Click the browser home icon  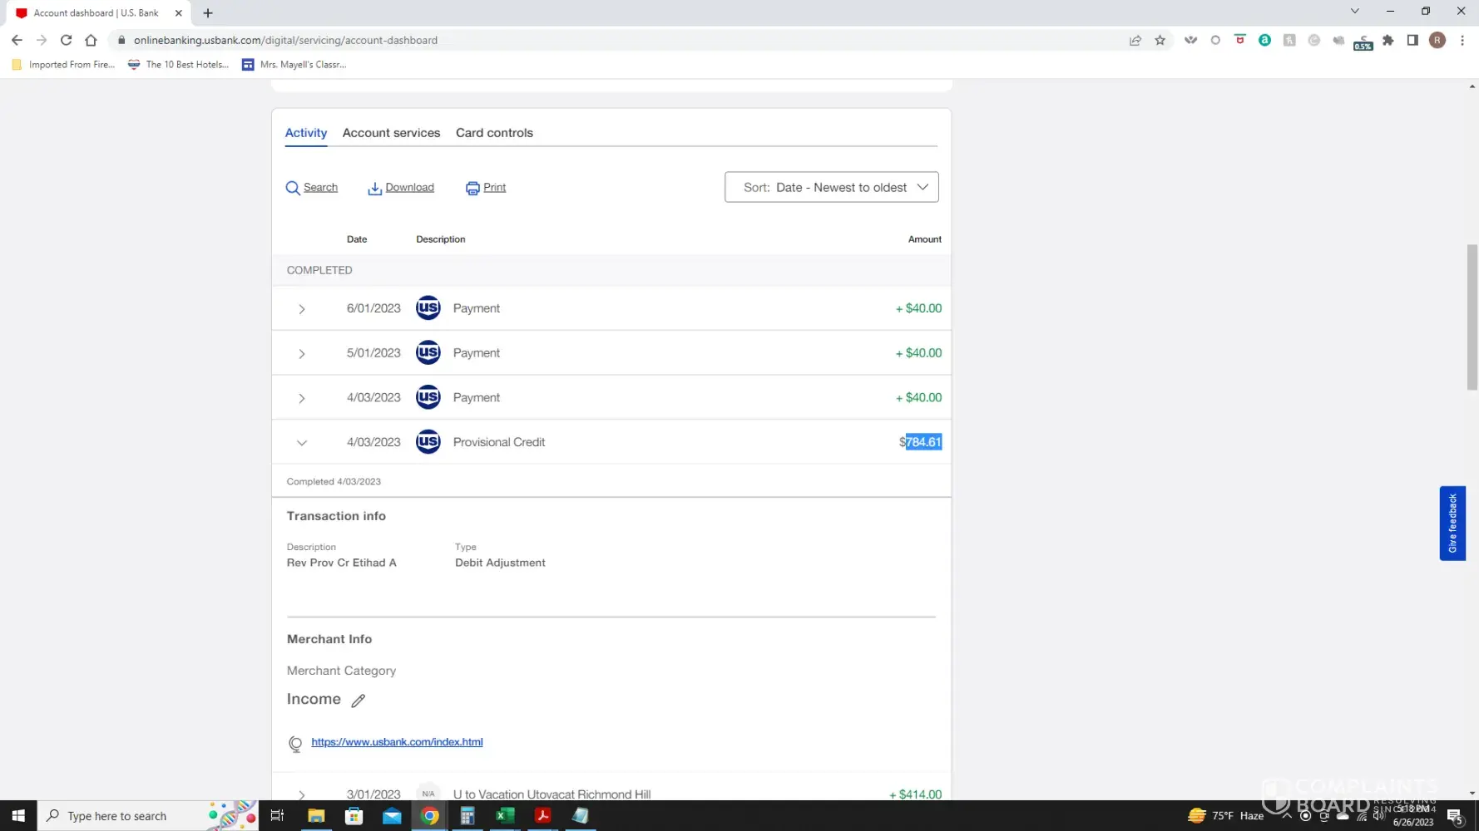click(91, 40)
